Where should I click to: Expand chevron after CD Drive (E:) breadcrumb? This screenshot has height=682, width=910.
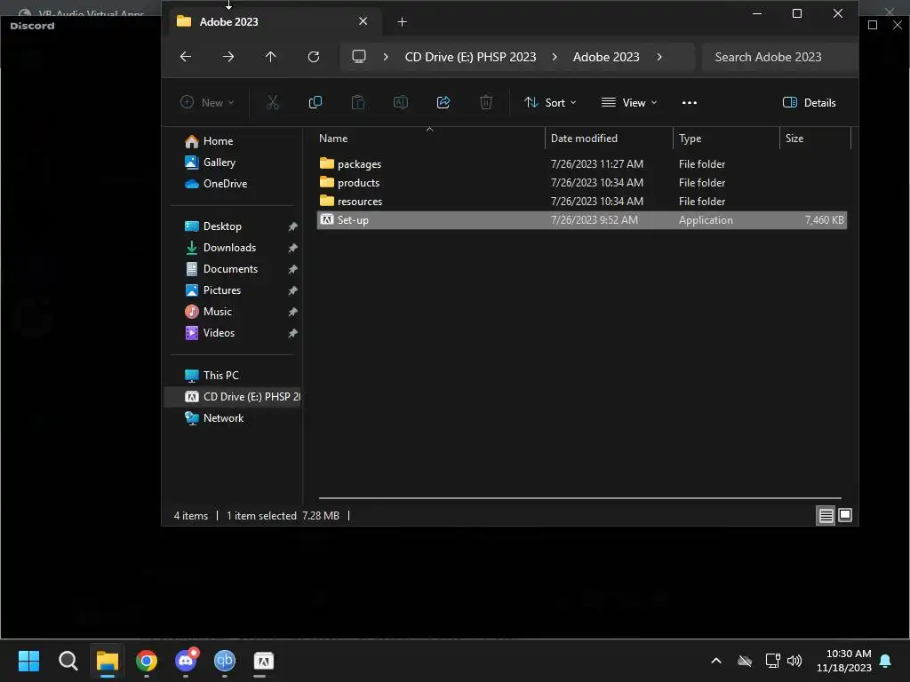point(555,57)
